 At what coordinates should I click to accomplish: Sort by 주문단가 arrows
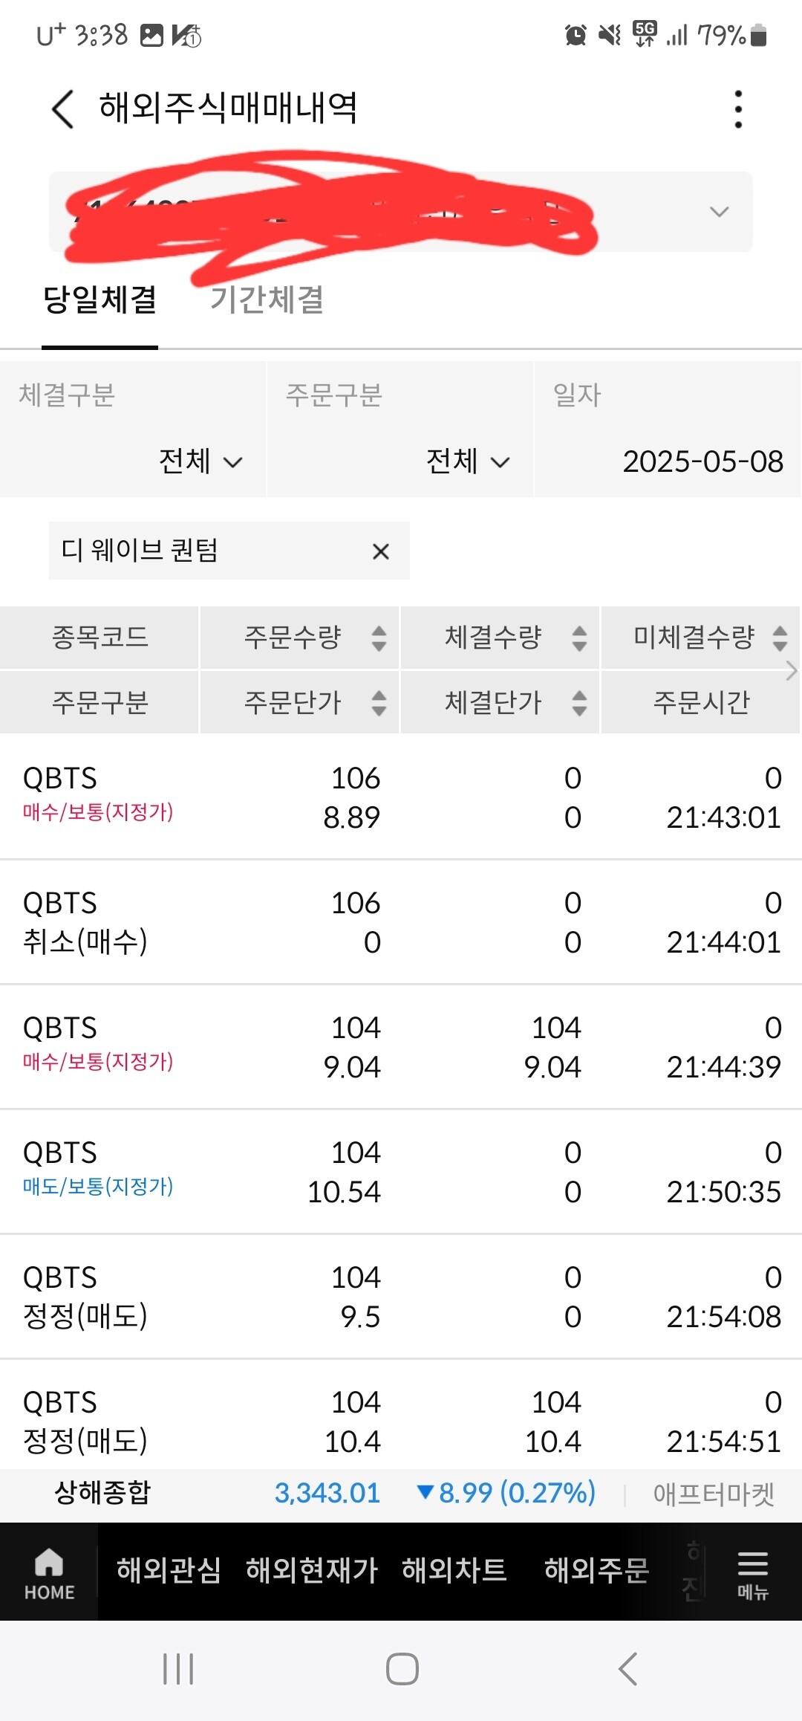[x=379, y=702]
